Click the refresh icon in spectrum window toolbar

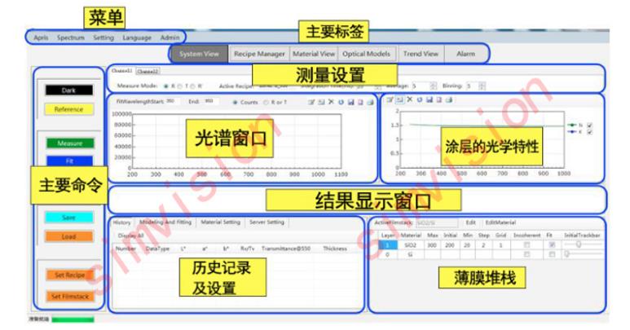point(339,102)
